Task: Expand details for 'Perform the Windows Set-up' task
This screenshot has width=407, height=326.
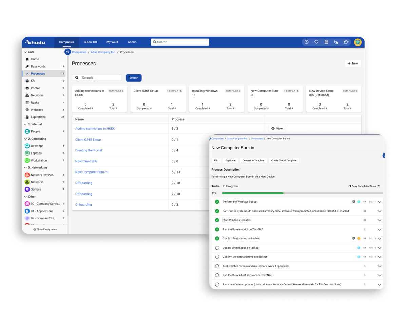Action: (x=379, y=201)
